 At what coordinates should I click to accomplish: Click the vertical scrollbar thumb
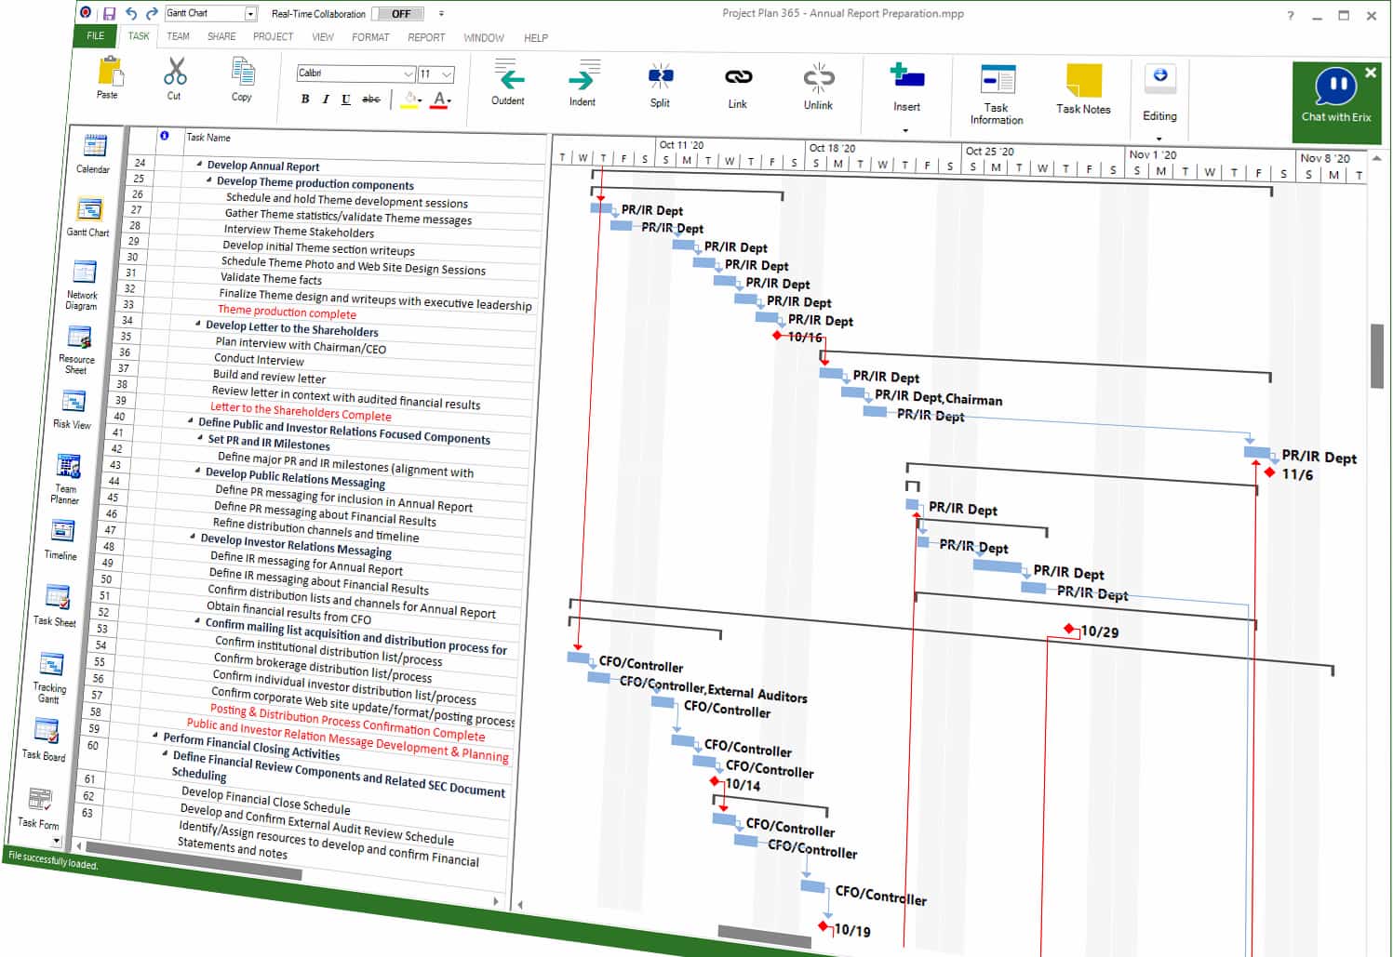pos(1377,355)
